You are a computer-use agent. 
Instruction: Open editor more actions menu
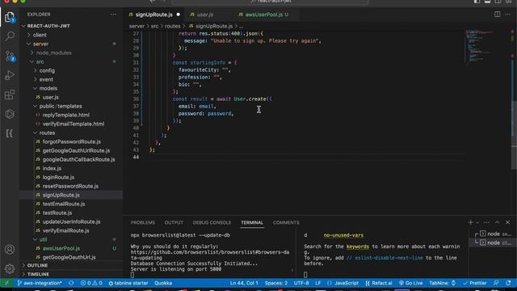click(x=508, y=15)
